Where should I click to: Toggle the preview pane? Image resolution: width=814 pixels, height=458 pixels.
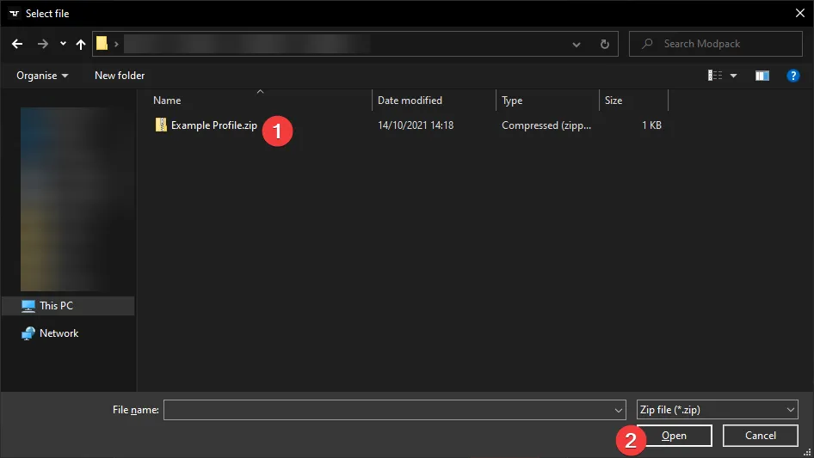[762, 76]
